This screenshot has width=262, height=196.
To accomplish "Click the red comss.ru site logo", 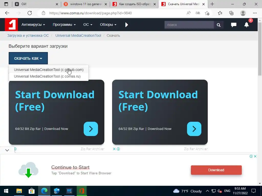I will [11, 25].
